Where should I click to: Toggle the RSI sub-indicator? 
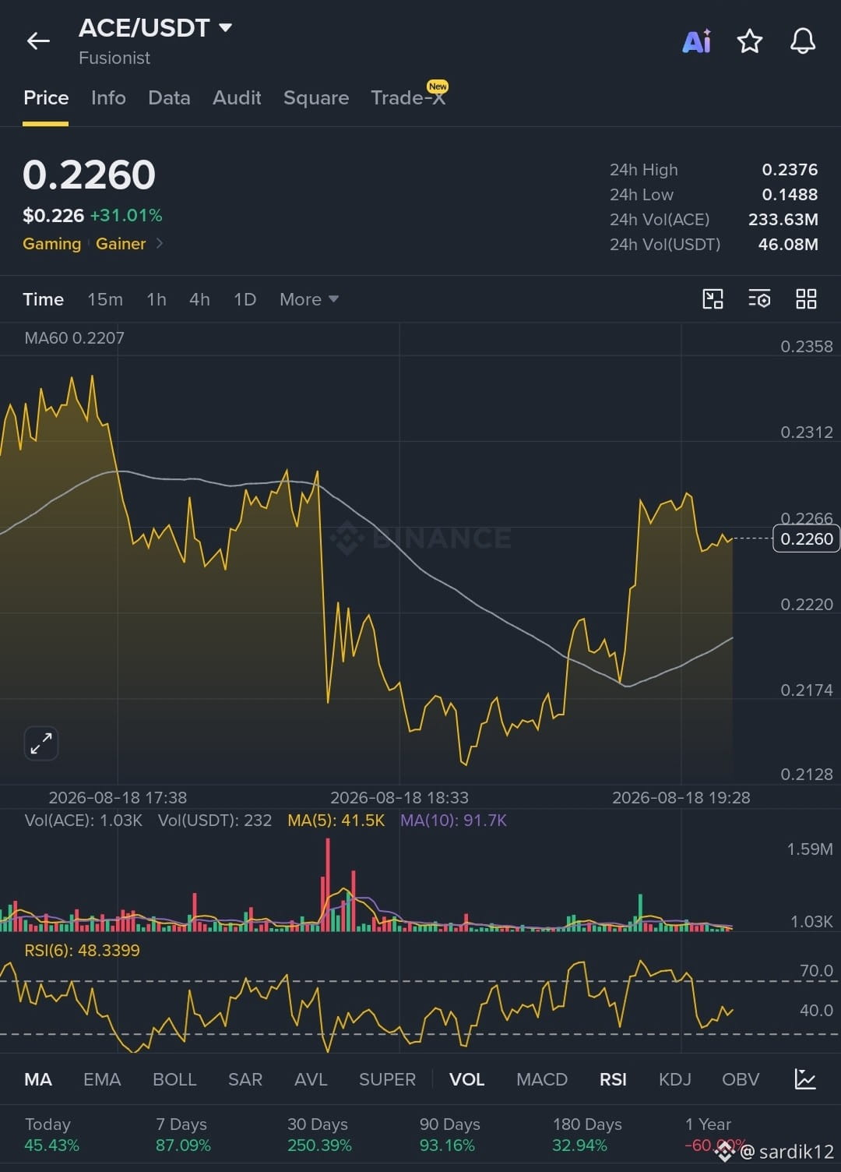(613, 1079)
